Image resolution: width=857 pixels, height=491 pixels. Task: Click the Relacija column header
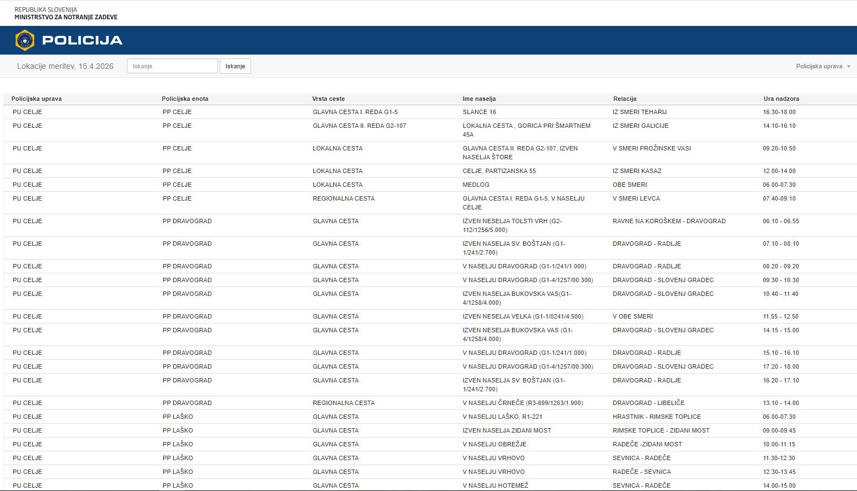[x=625, y=99]
